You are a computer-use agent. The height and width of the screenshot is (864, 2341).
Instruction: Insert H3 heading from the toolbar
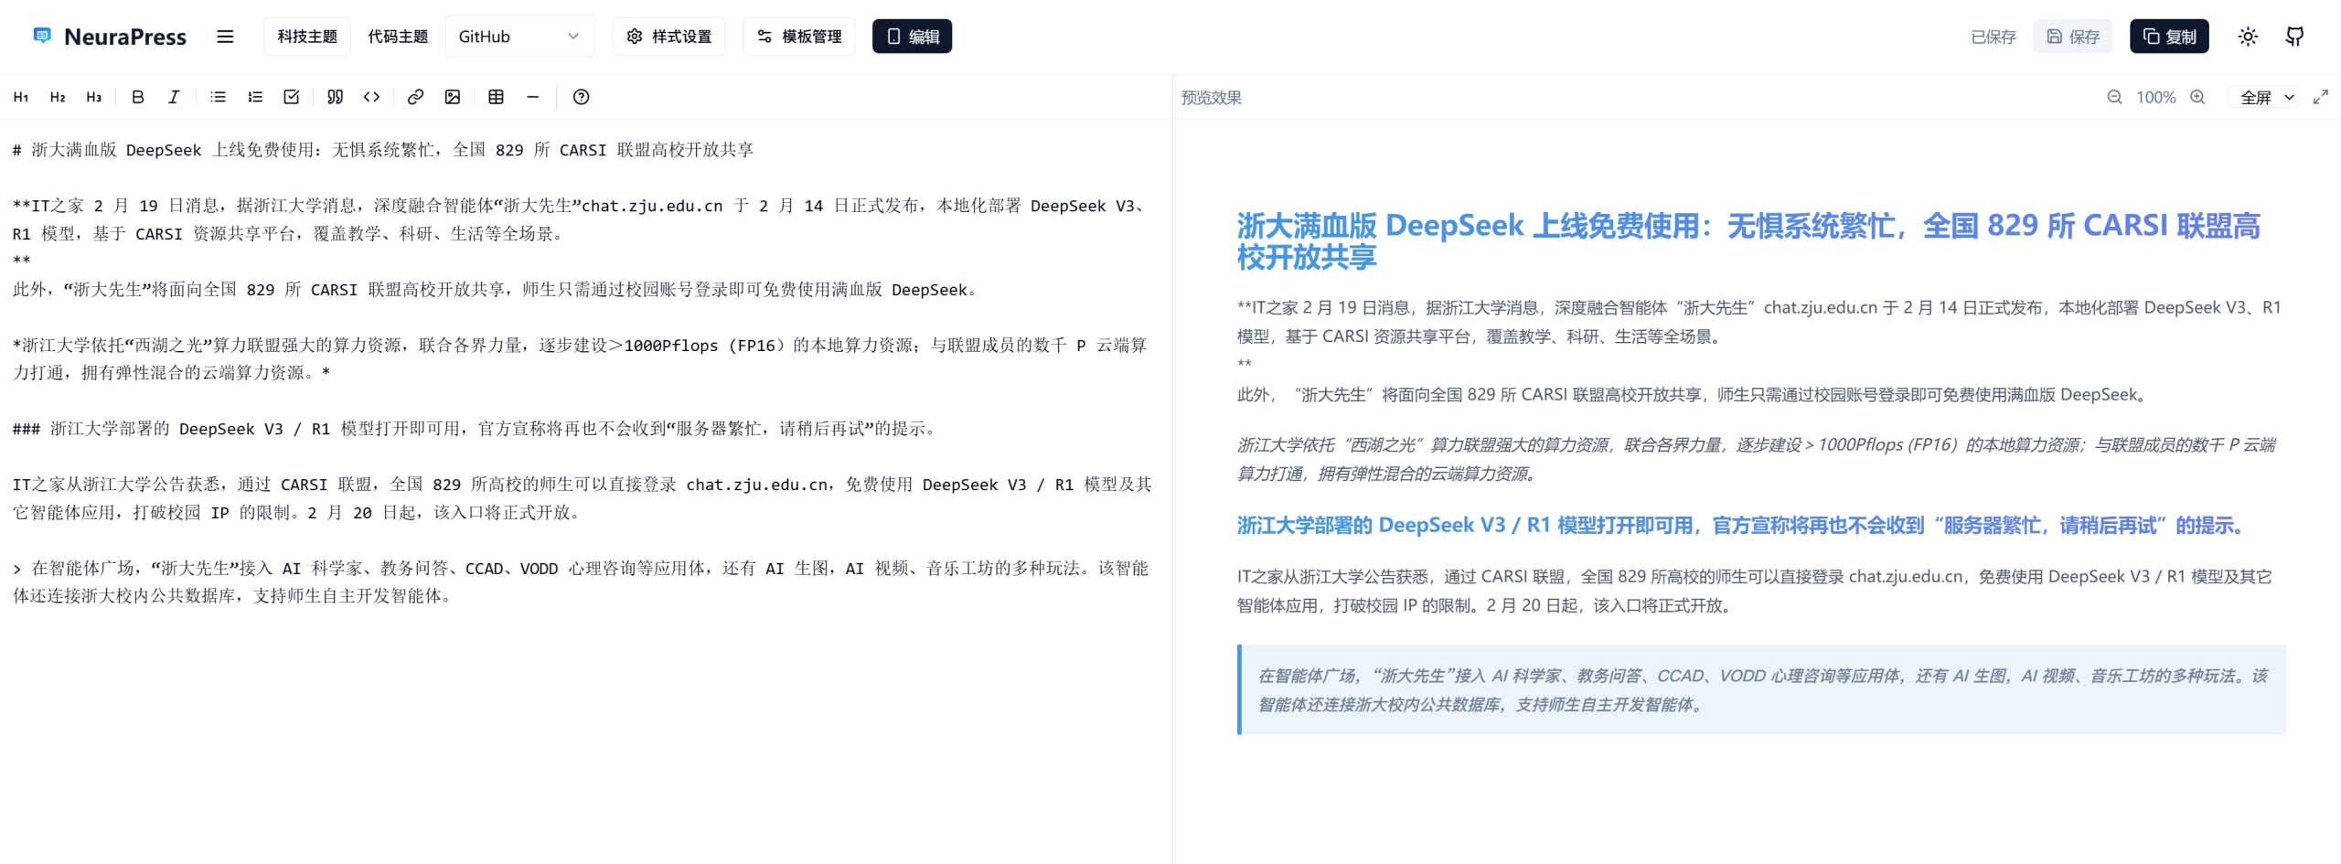pyautogui.click(x=93, y=97)
